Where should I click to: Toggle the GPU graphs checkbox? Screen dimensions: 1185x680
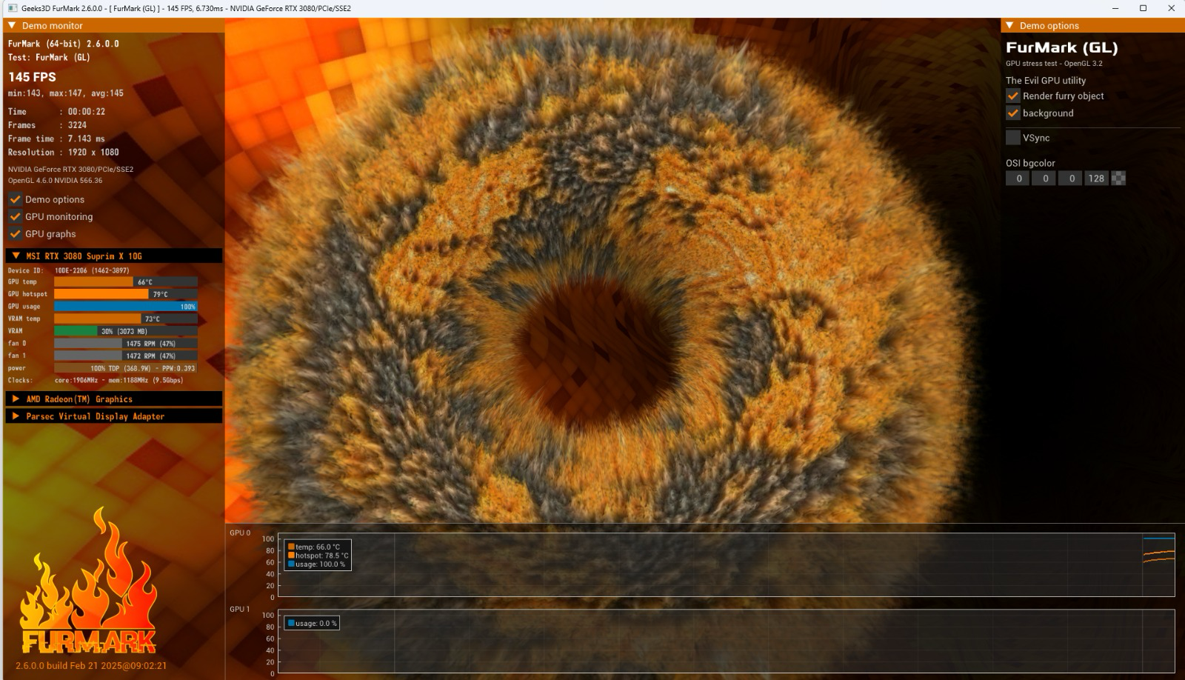point(15,233)
